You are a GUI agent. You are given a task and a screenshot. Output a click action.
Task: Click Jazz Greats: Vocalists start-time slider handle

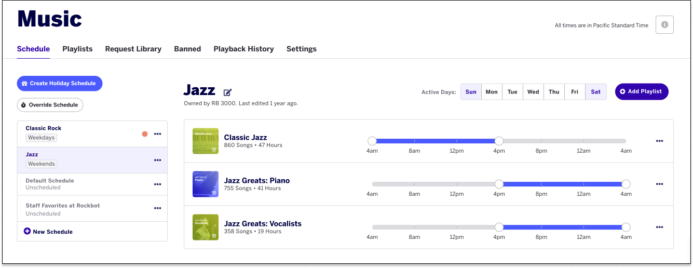(x=499, y=227)
